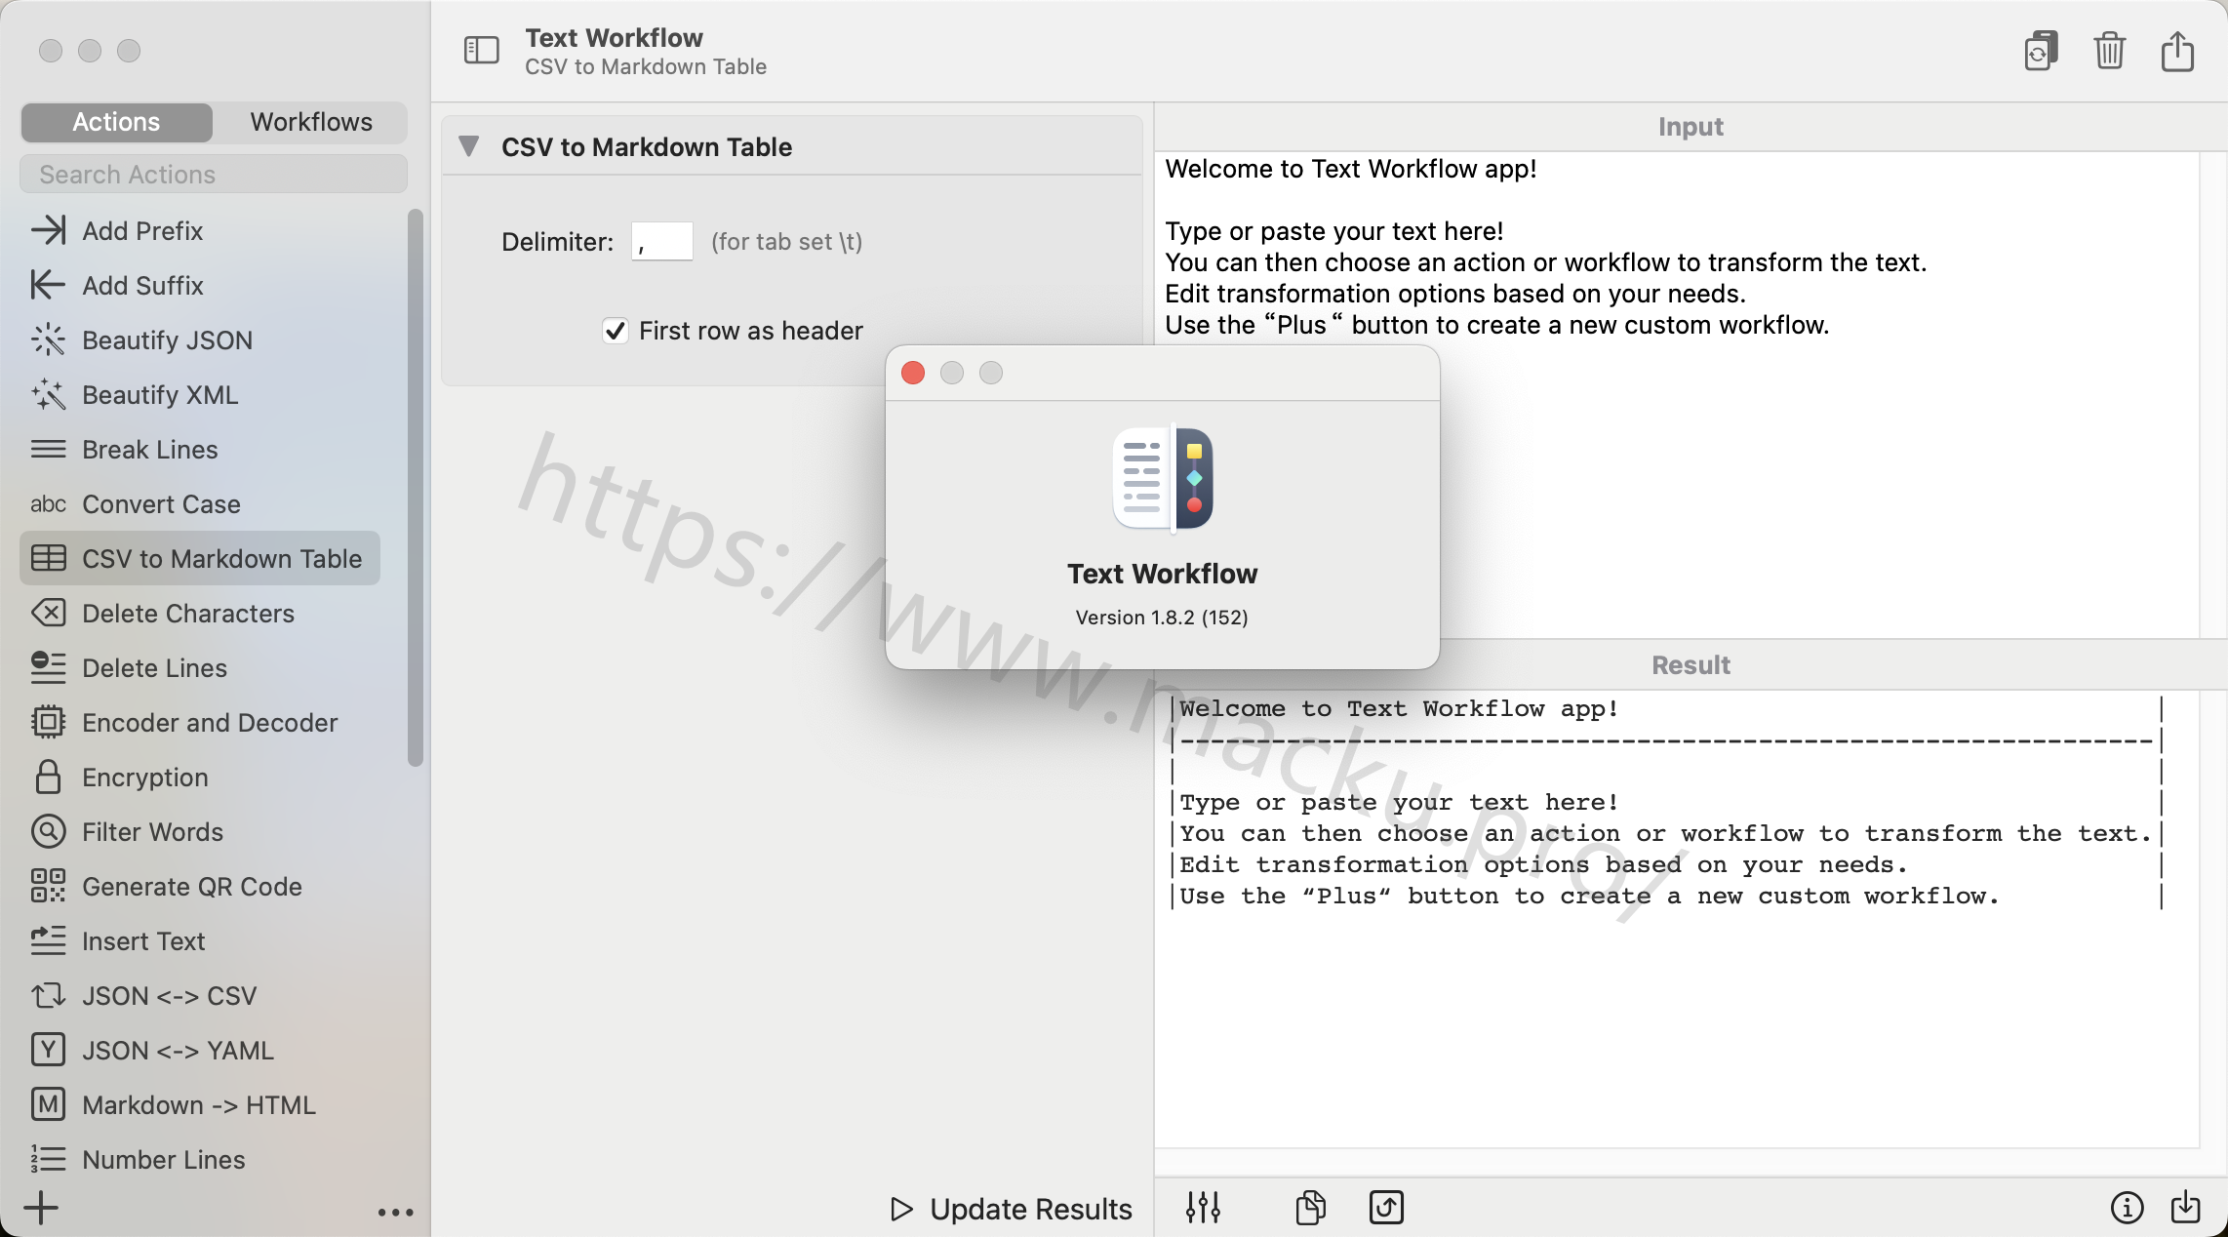Select the Number Lines action
The height and width of the screenshot is (1237, 2228).
click(x=200, y=1159)
